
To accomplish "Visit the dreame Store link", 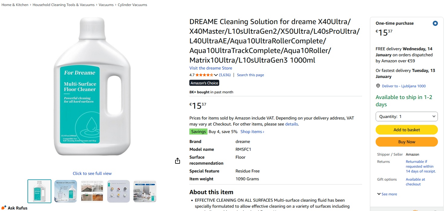I will 211,68.
